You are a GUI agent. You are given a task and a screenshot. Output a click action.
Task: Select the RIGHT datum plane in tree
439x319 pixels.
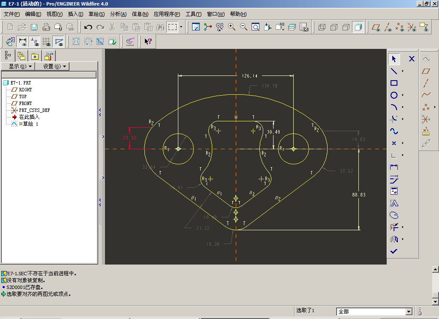[x=25, y=90]
